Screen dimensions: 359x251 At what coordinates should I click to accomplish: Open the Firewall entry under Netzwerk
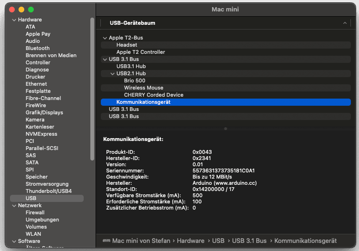pos(35,212)
